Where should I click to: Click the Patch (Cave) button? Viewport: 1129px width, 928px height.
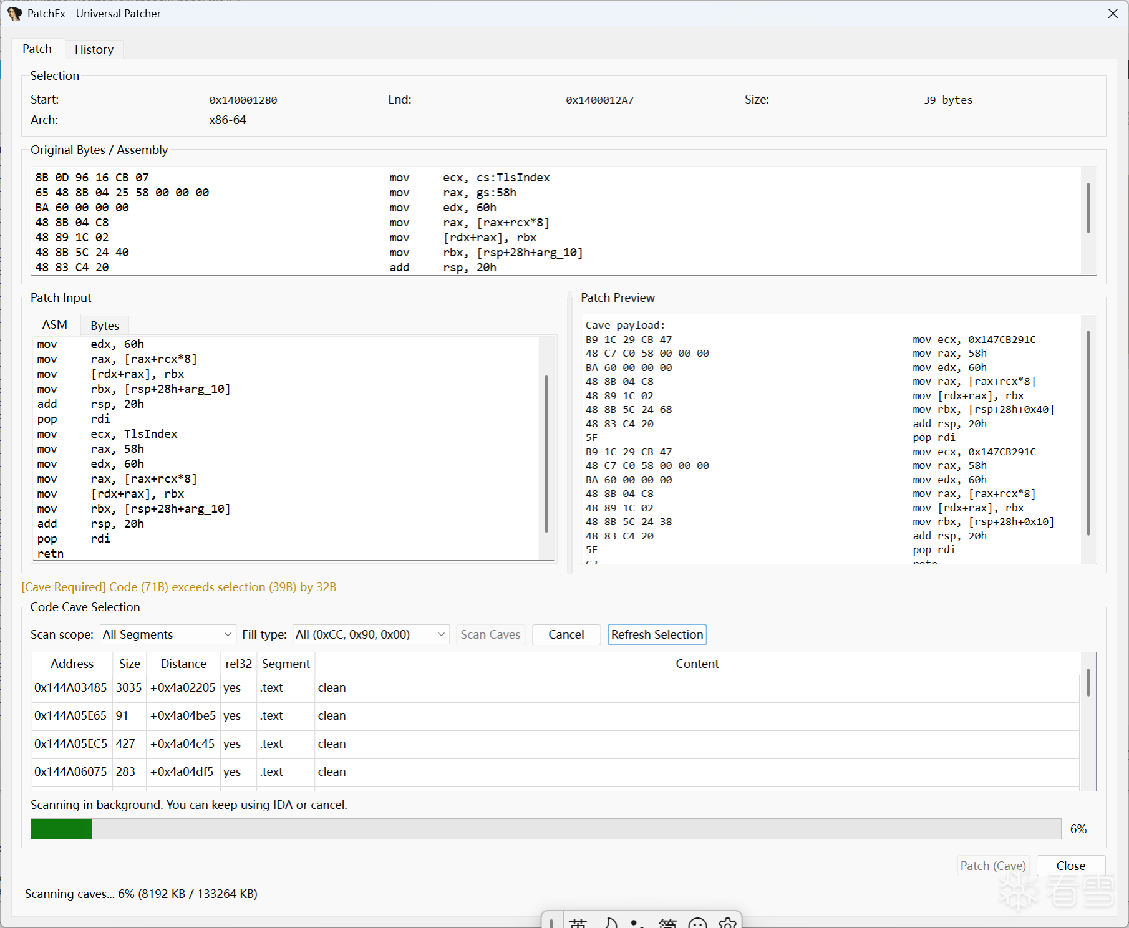coord(993,866)
